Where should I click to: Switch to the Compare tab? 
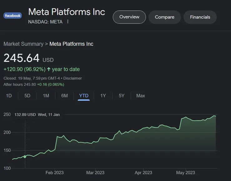[x=165, y=17]
